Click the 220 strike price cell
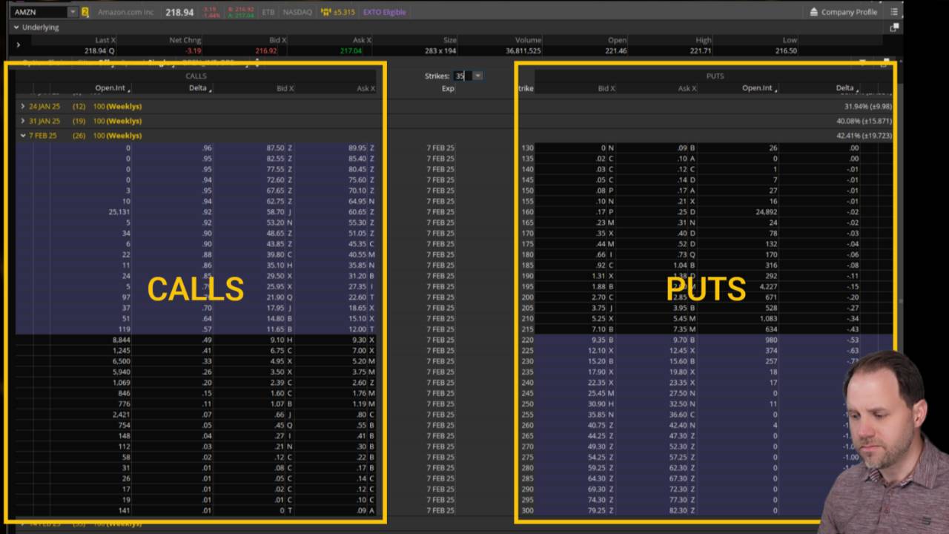This screenshot has width=949, height=534. point(527,340)
